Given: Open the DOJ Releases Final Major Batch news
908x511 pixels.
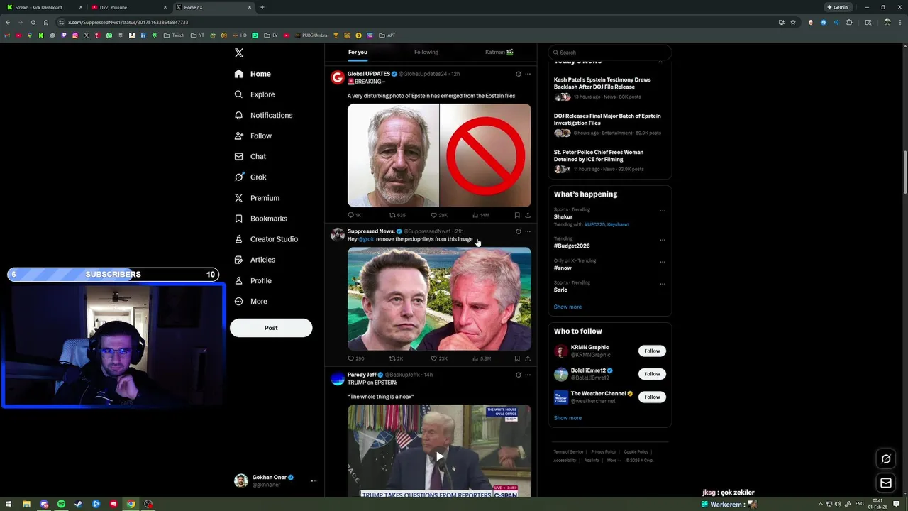Looking at the screenshot, I should coord(609,125).
